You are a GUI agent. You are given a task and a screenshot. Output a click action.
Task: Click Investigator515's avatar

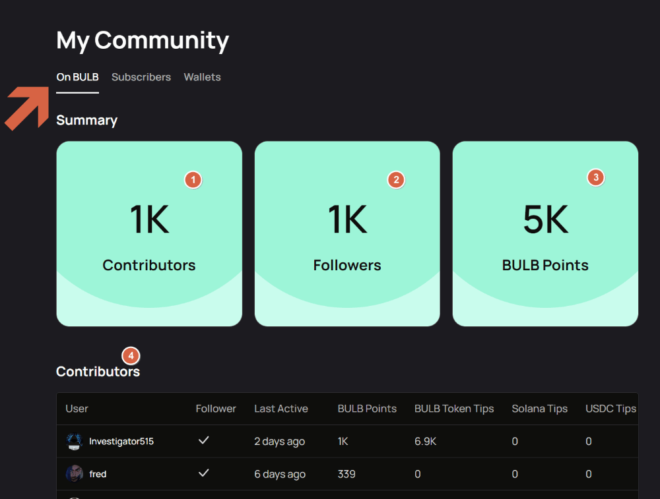tap(75, 442)
